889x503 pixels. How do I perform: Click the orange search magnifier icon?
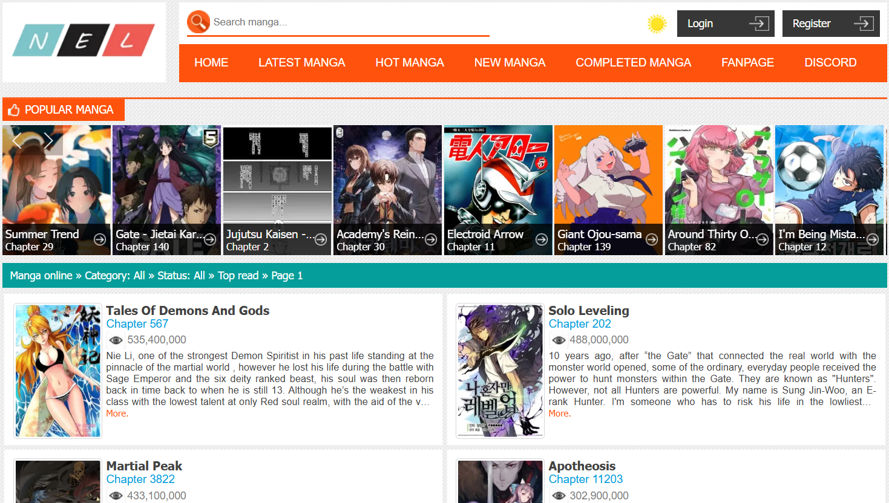click(x=198, y=22)
